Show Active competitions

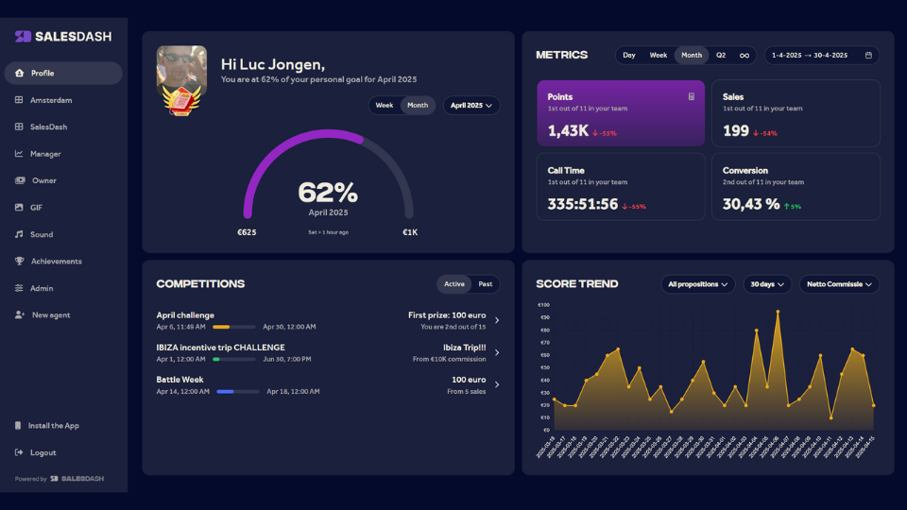[454, 284]
